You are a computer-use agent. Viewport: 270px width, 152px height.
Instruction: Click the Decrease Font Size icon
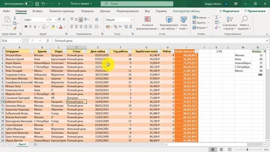click(x=64, y=19)
